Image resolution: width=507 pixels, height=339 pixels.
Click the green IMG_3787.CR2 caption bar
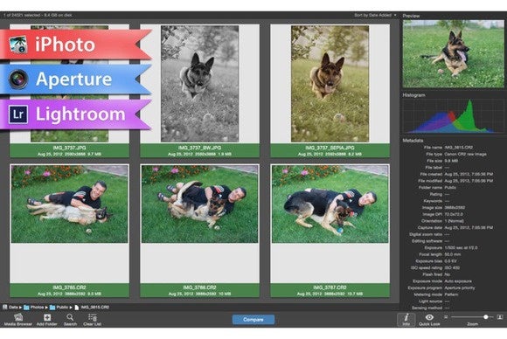pyautogui.click(x=330, y=290)
